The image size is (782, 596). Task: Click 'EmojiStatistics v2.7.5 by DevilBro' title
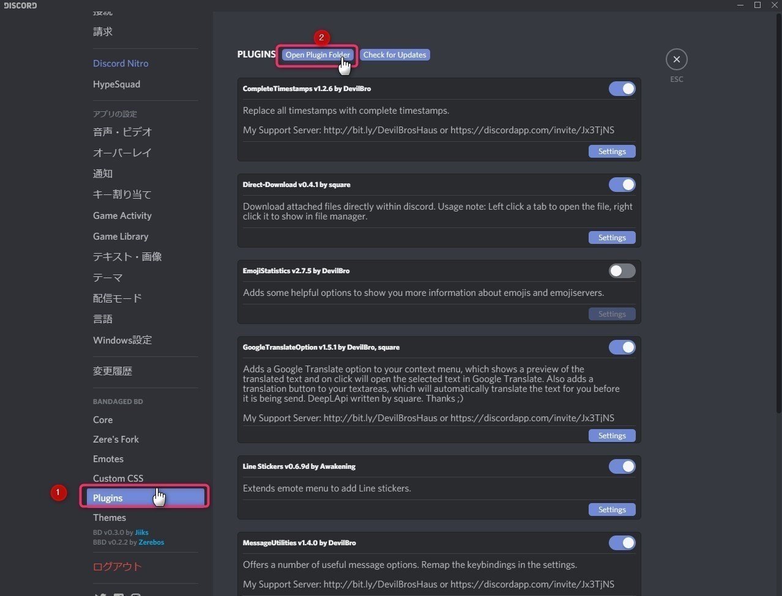coord(296,271)
